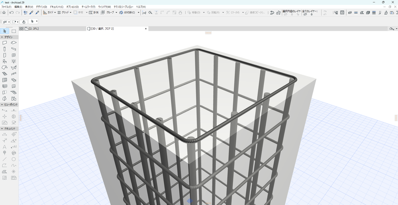Click the Redo arrow
Image resolution: width=398 pixels, height=205 pixels.
tap(18, 12)
